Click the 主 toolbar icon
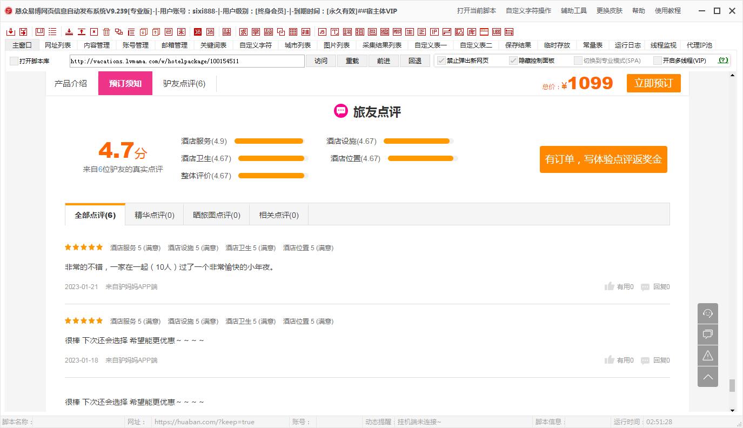743x428 pixels. (409, 32)
